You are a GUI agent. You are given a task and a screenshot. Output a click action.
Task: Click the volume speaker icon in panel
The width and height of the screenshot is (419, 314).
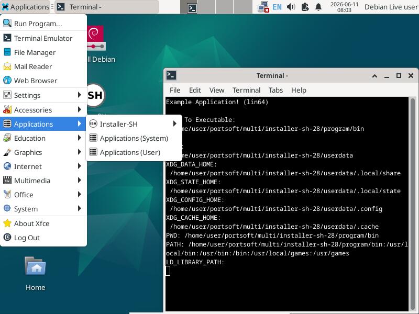(x=291, y=7)
